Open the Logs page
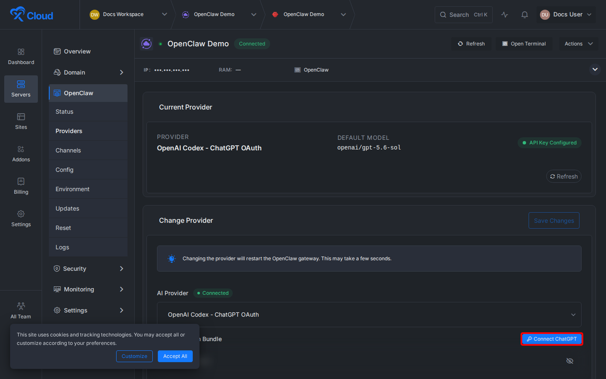This screenshot has height=379, width=606. [88, 248]
